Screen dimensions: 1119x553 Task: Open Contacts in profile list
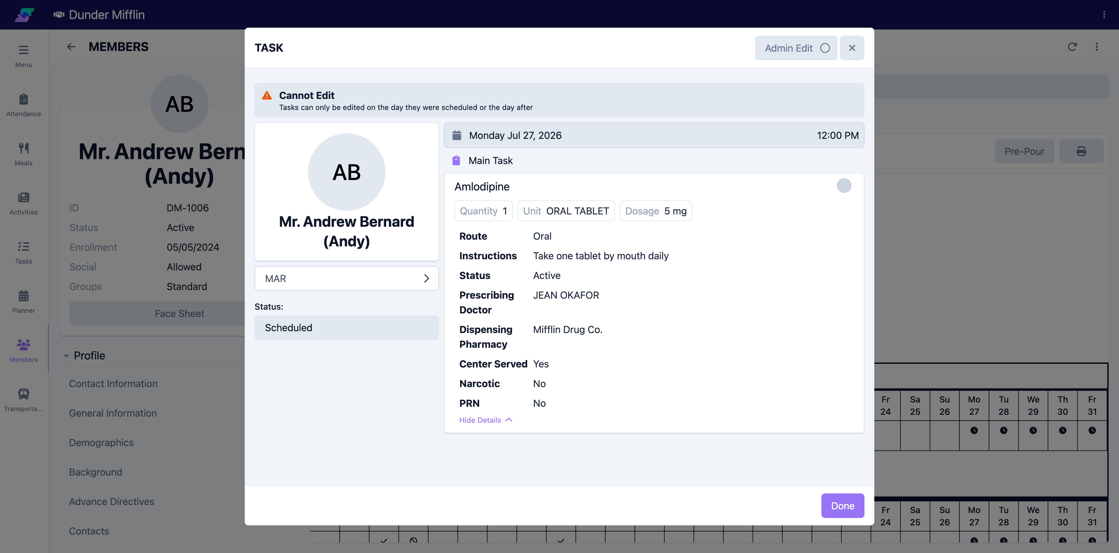click(x=89, y=531)
